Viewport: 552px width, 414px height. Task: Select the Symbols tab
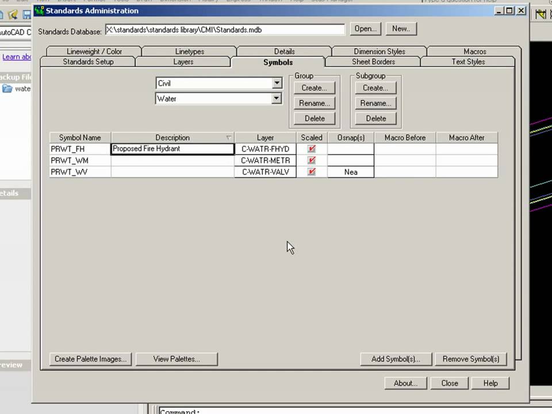(x=278, y=62)
